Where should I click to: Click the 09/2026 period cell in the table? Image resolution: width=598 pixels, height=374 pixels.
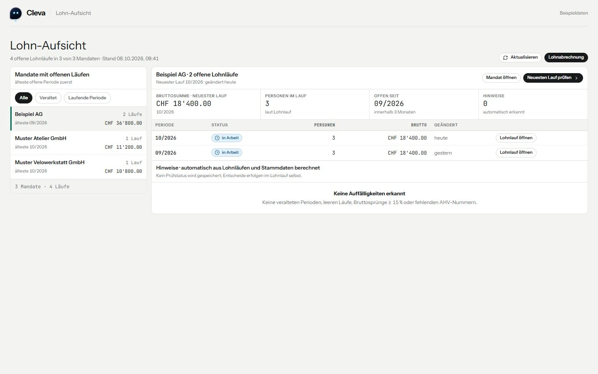pos(166,153)
